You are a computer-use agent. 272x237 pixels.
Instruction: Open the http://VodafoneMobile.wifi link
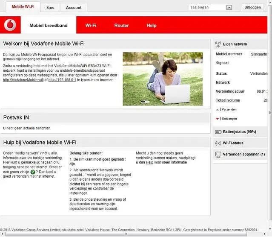pos(23,80)
